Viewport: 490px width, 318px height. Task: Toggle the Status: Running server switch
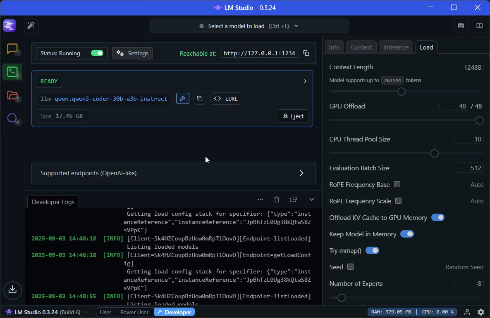(x=97, y=53)
